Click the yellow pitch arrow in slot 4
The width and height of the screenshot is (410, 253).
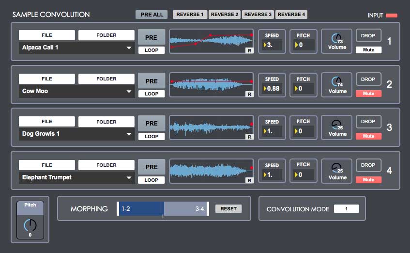click(297, 174)
